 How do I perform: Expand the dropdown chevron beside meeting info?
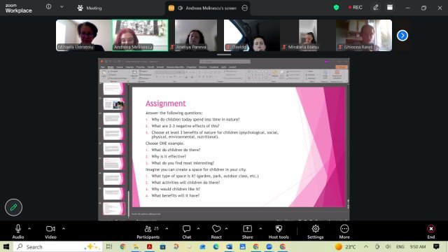pos(62,7)
